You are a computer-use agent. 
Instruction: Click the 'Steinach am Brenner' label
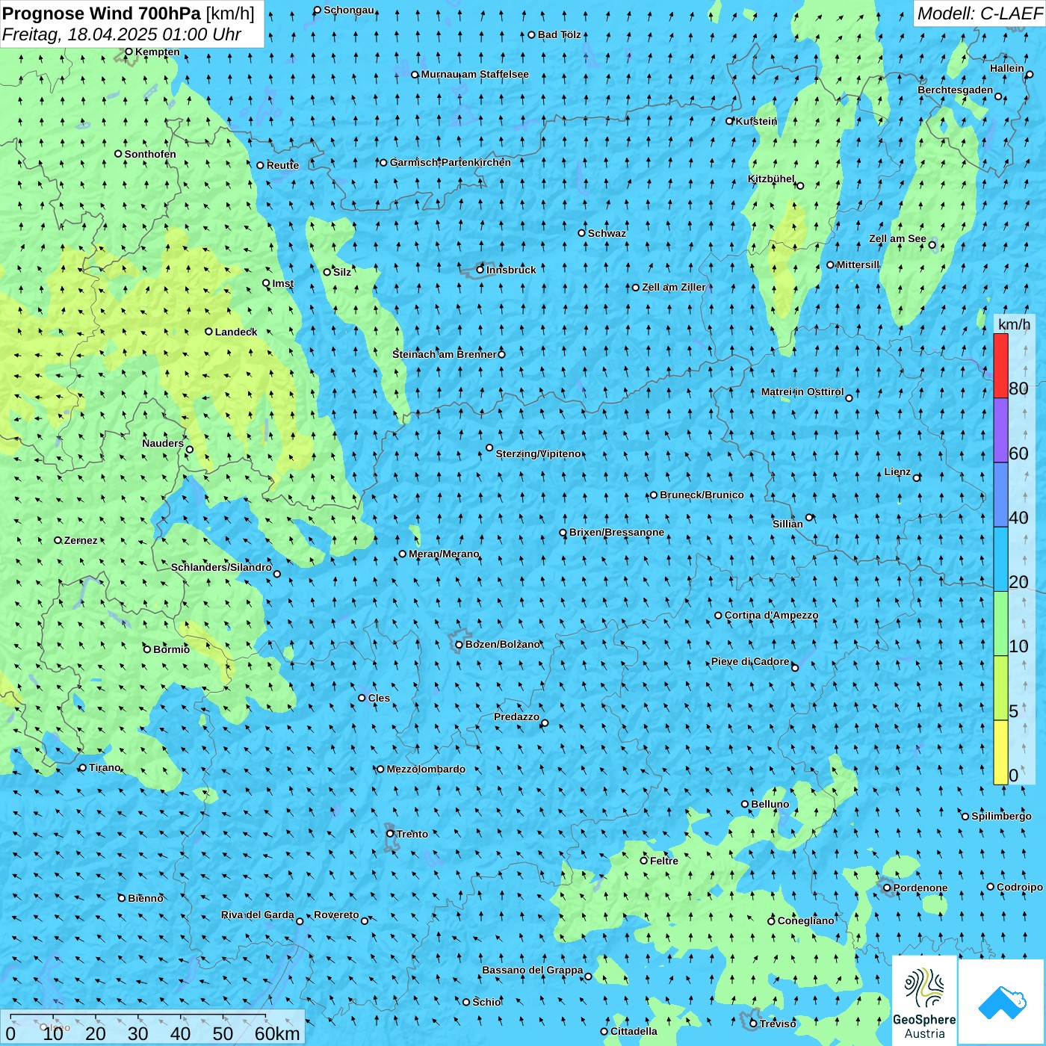(445, 354)
